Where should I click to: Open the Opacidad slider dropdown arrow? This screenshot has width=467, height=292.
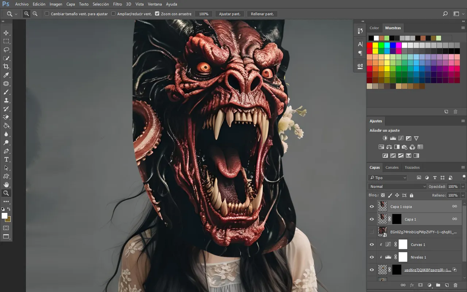[463, 187]
